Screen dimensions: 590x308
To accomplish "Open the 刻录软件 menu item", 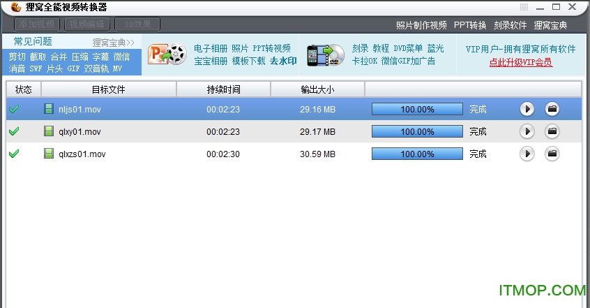I will coord(510,25).
